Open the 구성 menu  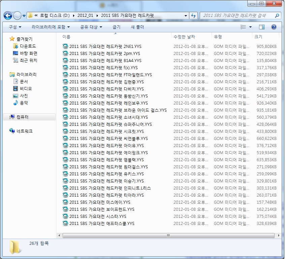15,27
